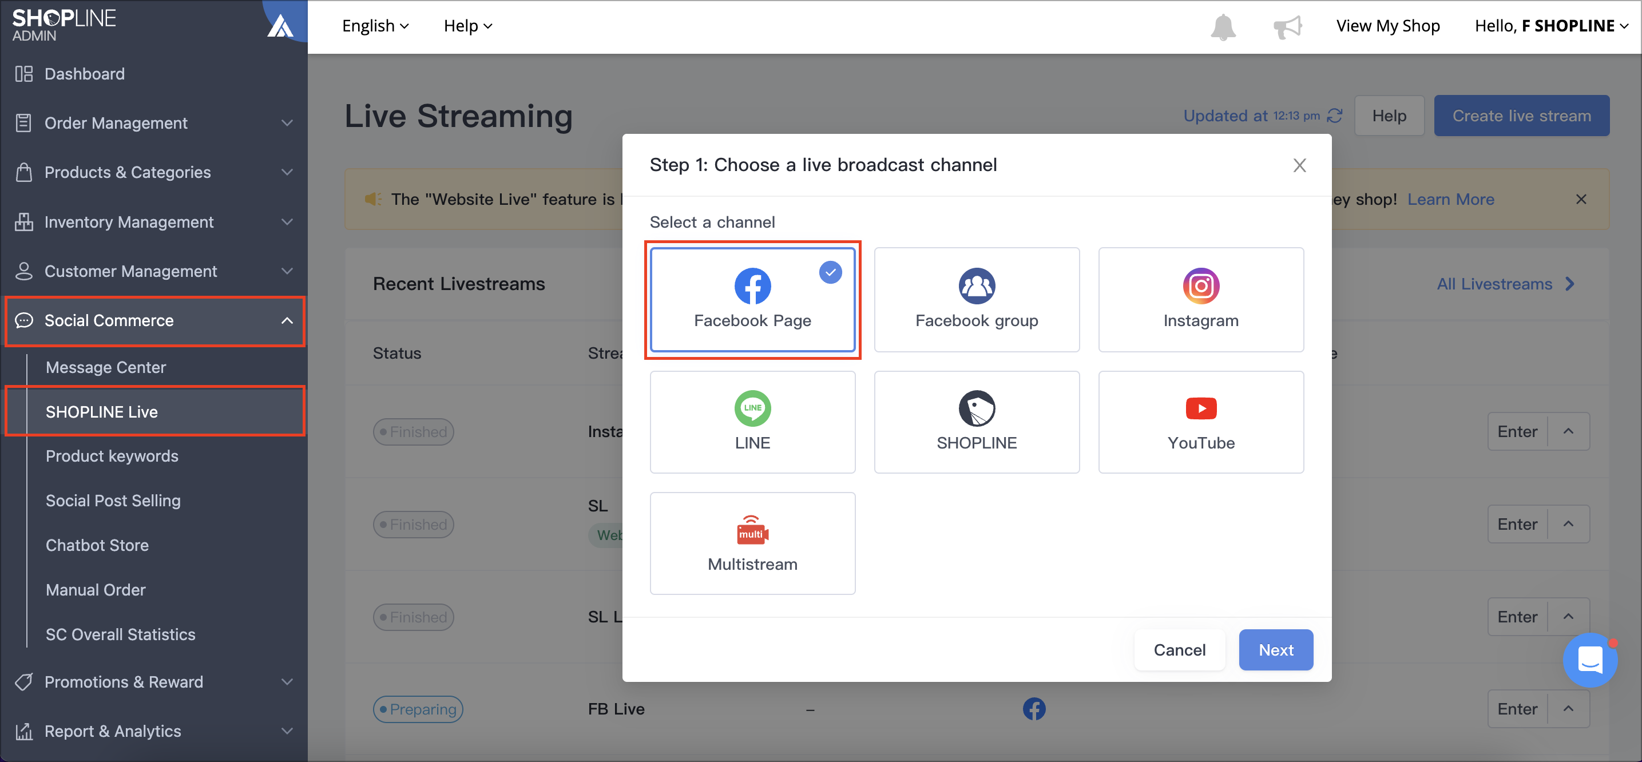
Task: Select the YouTube channel
Action: pos(1201,422)
